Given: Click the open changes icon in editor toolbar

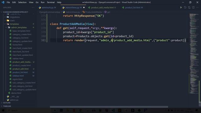Looking at the screenshot, I should point(189,8).
